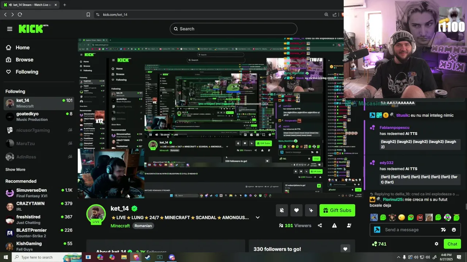Toggle follow heart for ket_14
The width and height of the screenshot is (467, 262).
296,210
